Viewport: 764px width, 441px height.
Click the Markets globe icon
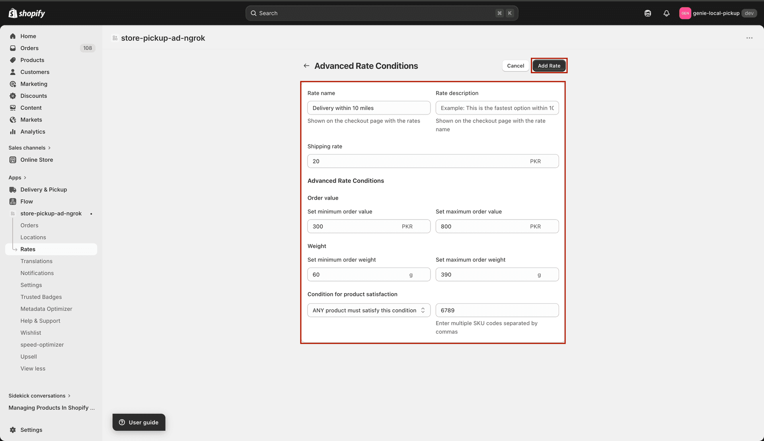tap(13, 120)
